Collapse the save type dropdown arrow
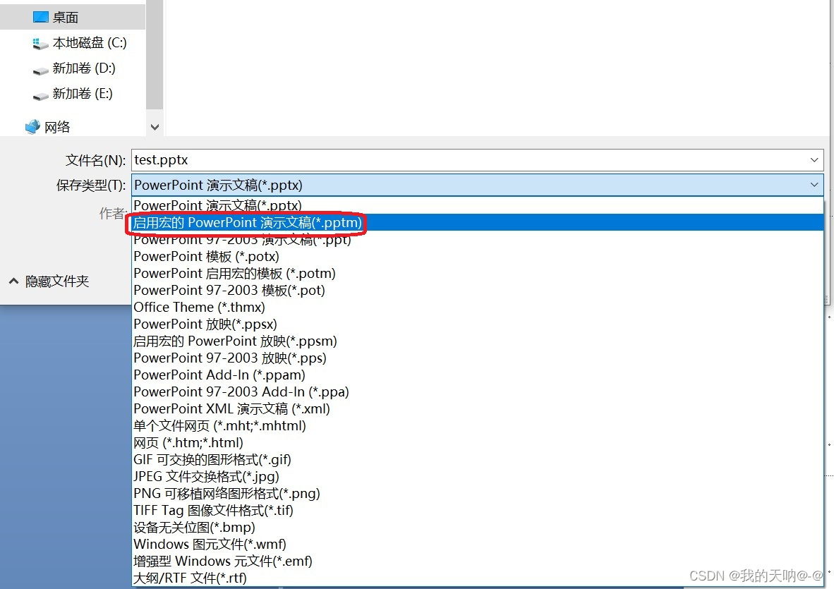The image size is (834, 589). pos(814,185)
